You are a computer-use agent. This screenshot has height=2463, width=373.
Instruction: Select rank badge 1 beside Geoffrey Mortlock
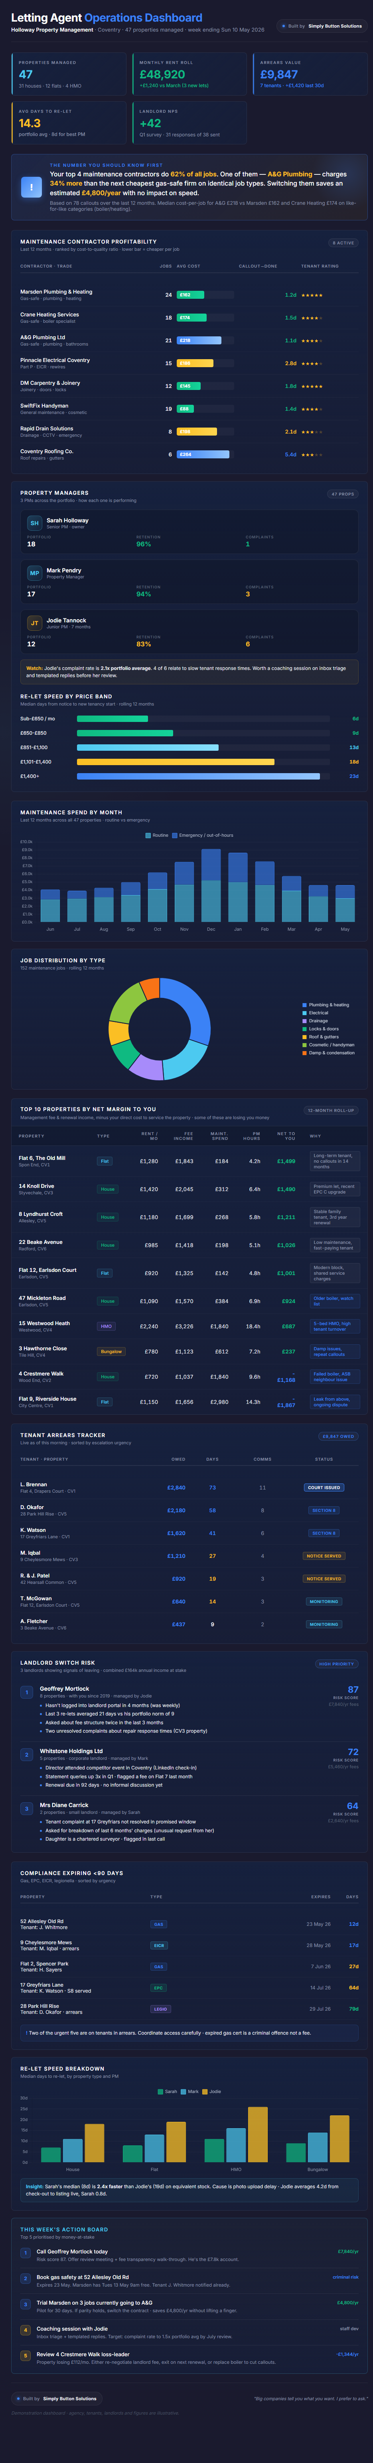click(28, 1691)
